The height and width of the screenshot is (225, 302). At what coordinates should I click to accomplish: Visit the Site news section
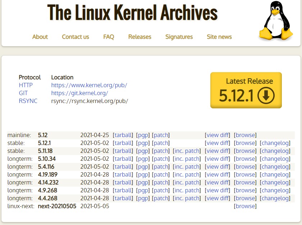tap(219, 37)
